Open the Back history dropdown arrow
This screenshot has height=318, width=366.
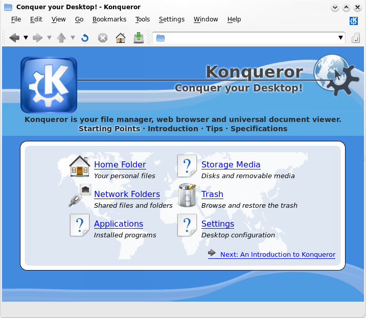26,38
